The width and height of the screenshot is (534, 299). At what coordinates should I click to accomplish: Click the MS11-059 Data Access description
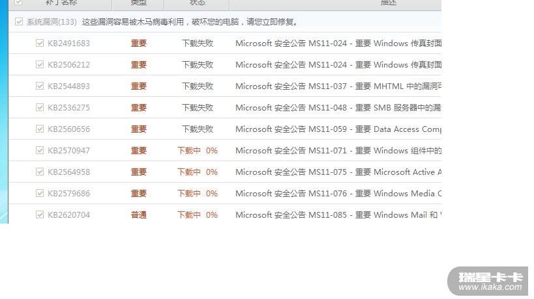(x=338, y=129)
